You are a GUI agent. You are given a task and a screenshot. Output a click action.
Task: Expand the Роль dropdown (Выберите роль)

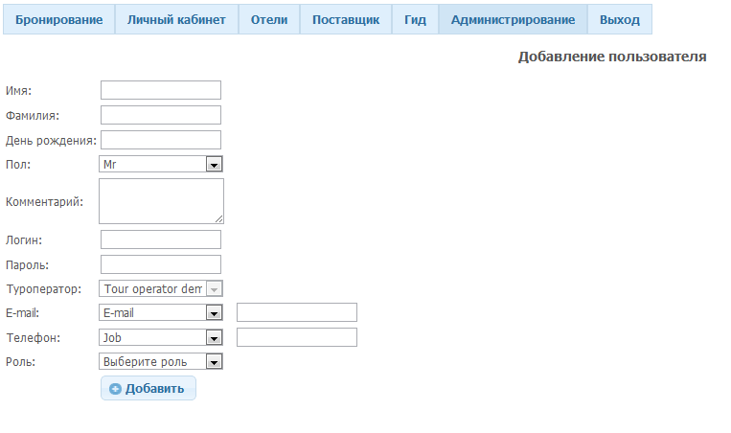click(x=161, y=362)
